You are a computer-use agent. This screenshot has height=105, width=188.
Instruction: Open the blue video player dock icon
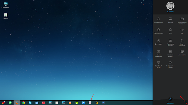pos(83,103)
